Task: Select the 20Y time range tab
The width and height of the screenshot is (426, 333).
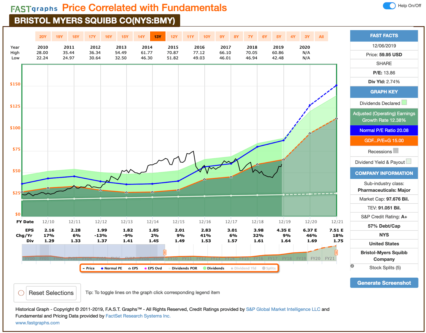Action: 43,37
